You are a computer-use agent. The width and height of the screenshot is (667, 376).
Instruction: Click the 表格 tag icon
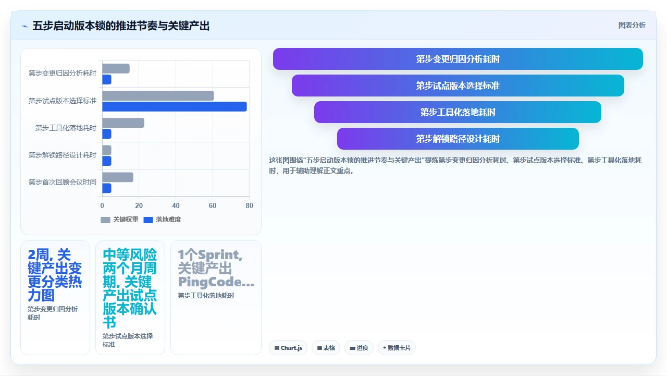319,348
